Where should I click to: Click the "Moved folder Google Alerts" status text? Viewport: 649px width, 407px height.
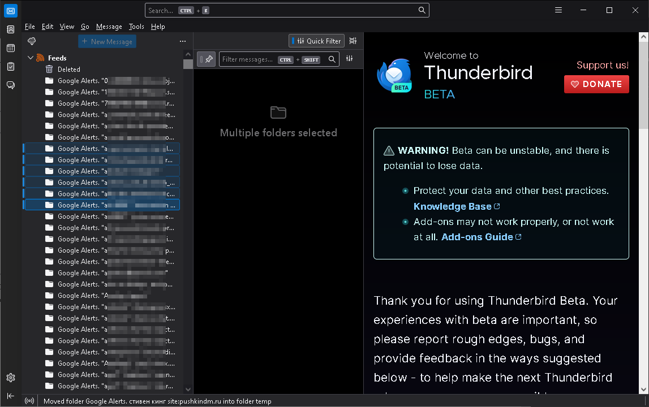coord(157,401)
